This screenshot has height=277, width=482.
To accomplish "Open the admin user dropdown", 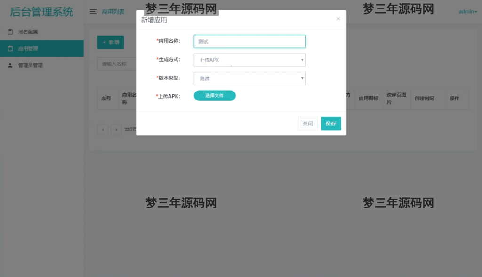I will tap(468, 12).
